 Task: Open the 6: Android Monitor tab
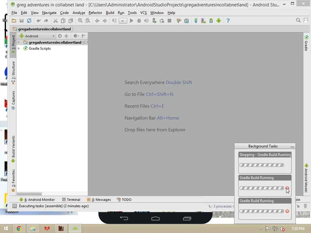click(37, 200)
